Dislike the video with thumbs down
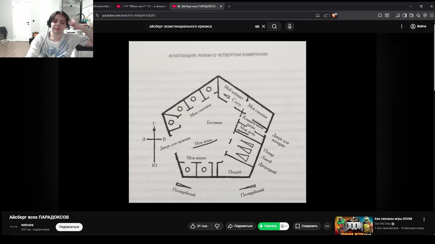This screenshot has height=244, width=435. [217, 226]
